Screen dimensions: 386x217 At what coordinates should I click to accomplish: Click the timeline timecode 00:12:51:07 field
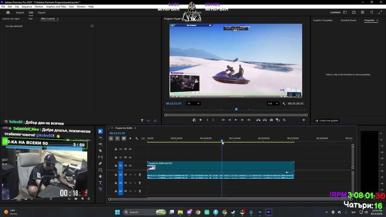click(117, 133)
